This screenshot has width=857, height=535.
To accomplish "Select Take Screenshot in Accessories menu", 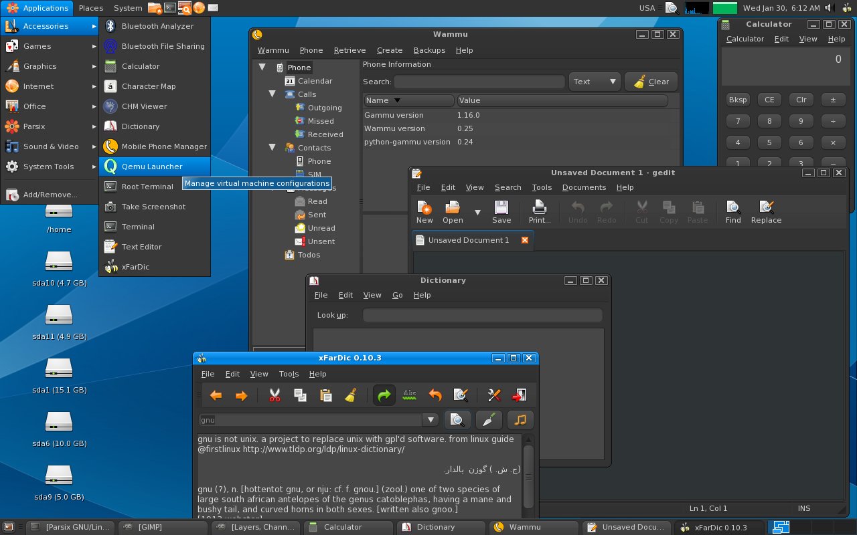I will [x=155, y=207].
